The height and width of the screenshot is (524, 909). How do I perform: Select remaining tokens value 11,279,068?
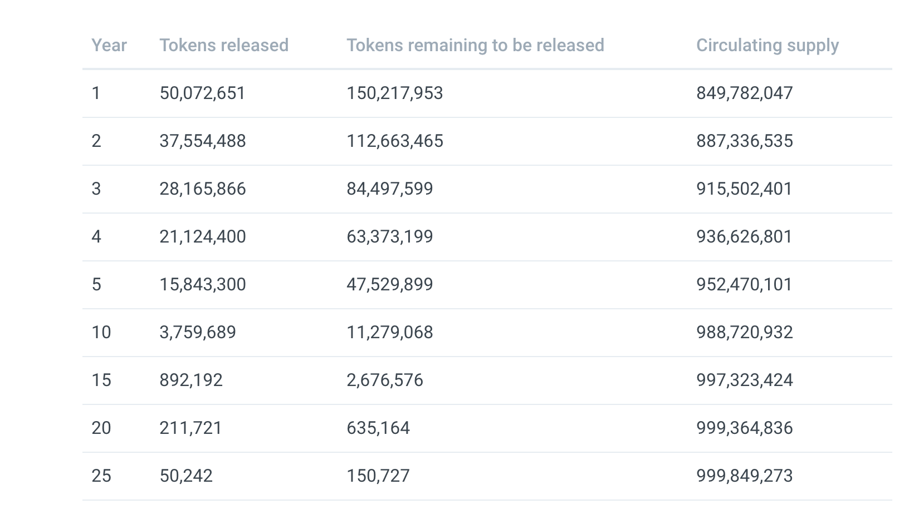coord(389,332)
